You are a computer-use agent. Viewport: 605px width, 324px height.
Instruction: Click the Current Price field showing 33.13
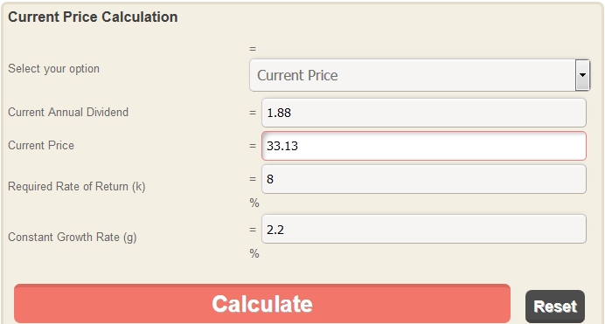(x=424, y=146)
